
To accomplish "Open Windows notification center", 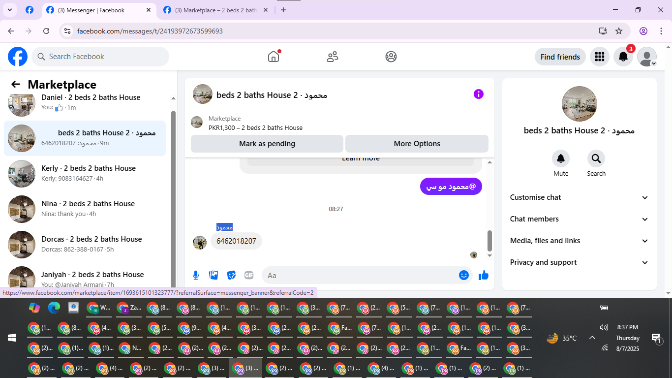I will [x=656, y=338].
